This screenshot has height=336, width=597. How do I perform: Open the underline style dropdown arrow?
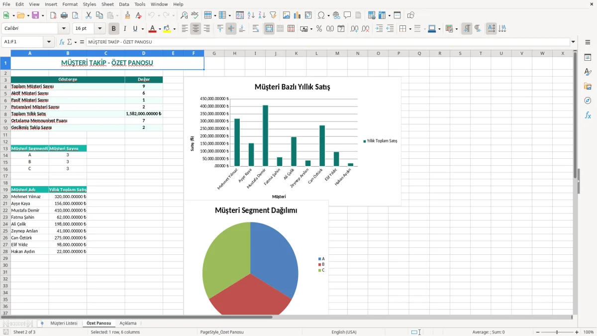pos(142,29)
